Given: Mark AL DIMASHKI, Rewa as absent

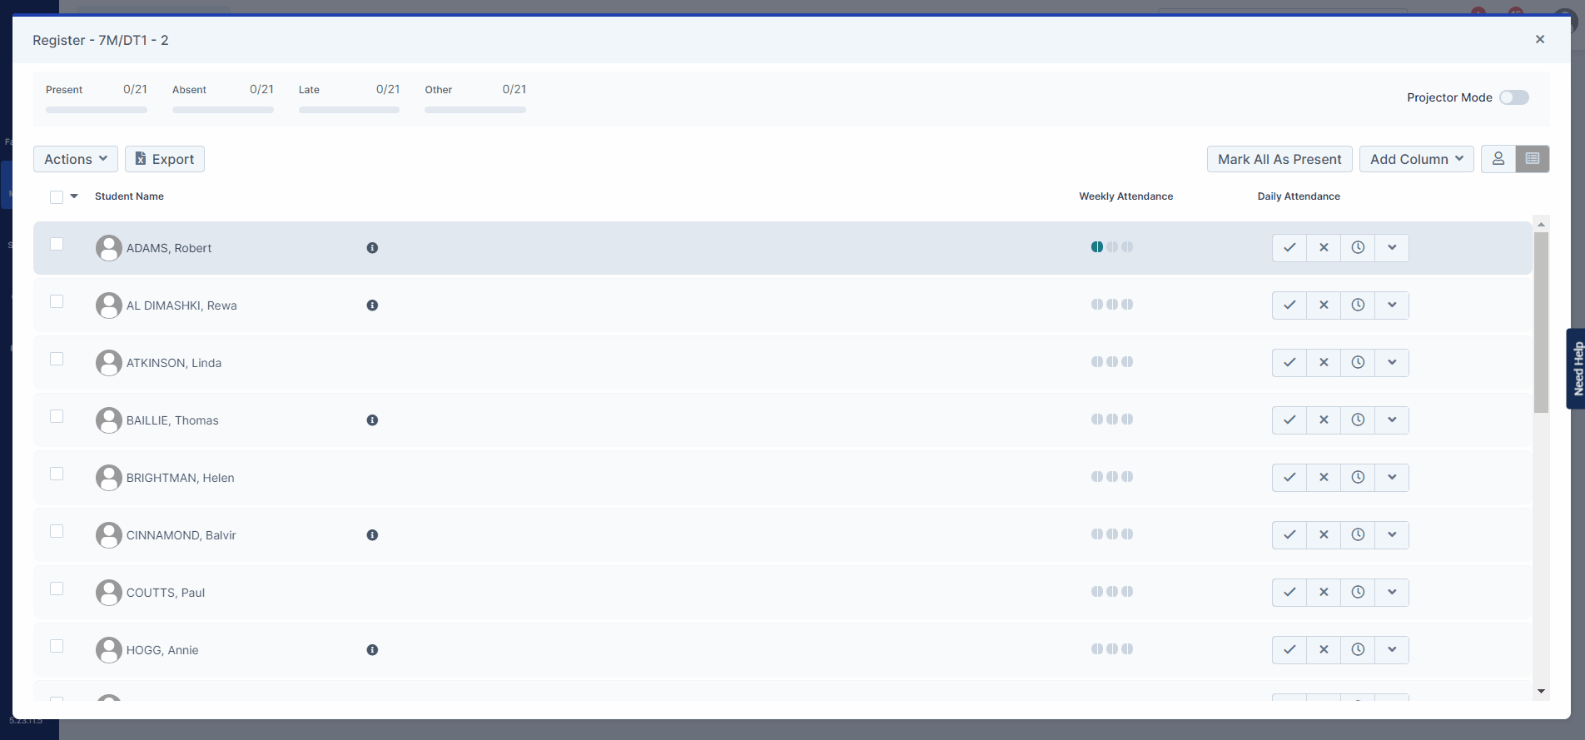Looking at the screenshot, I should (1323, 305).
